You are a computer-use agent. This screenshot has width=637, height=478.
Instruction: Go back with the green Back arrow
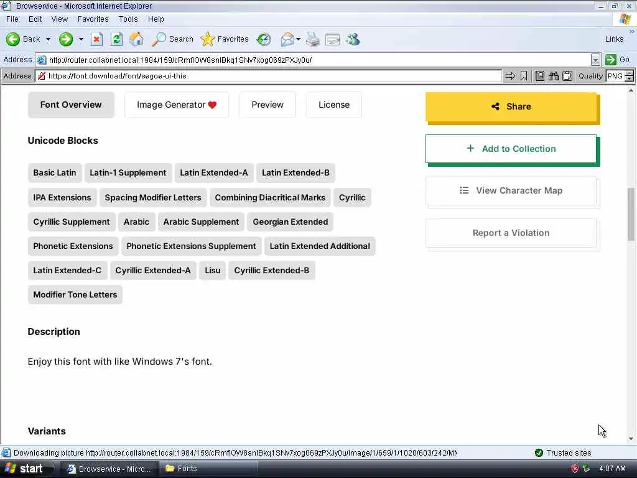pos(23,39)
